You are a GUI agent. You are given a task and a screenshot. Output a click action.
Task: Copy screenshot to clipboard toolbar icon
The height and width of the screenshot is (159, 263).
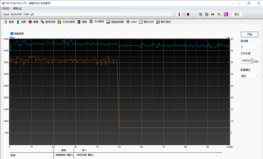(x=207, y=14)
